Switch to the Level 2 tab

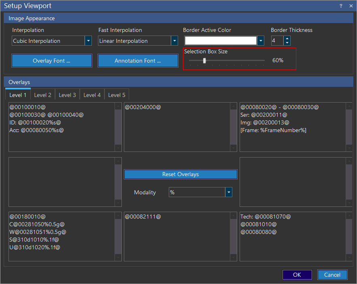click(42, 95)
